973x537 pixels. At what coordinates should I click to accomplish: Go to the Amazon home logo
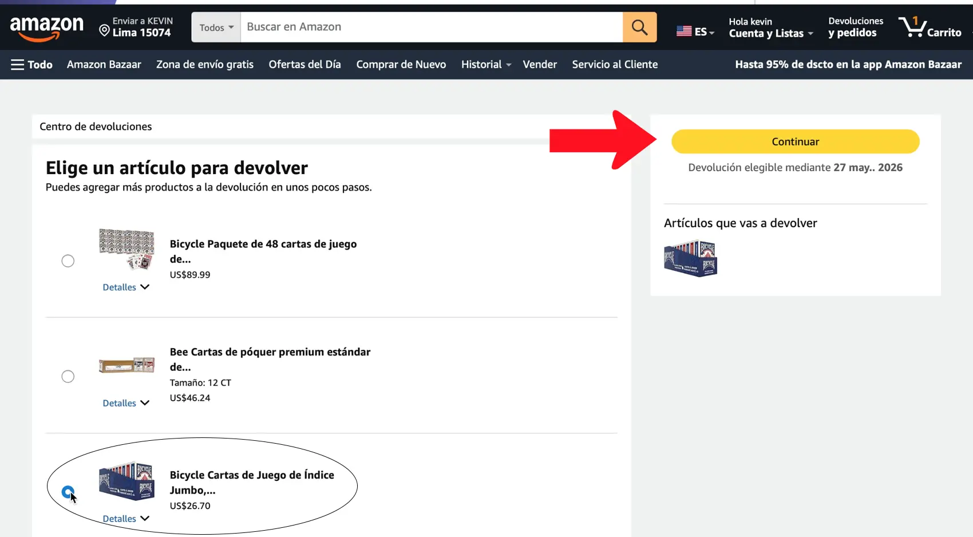(47, 28)
